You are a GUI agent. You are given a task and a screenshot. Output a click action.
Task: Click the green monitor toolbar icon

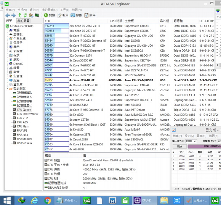pos(37,15)
